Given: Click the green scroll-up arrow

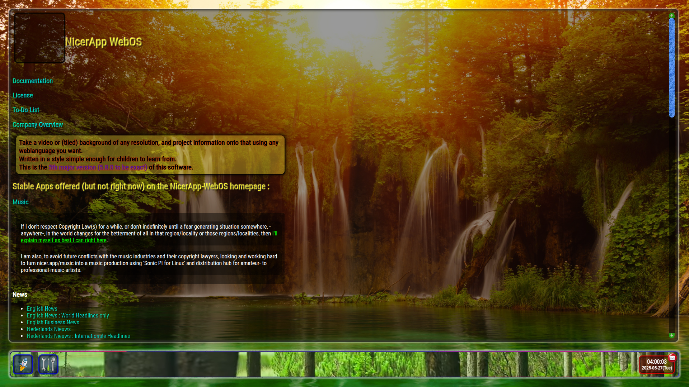Looking at the screenshot, I should (x=672, y=15).
